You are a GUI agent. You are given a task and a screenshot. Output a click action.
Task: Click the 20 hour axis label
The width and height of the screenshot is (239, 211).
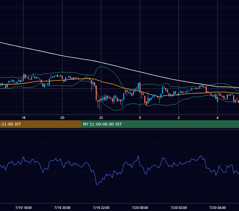pos(62,118)
